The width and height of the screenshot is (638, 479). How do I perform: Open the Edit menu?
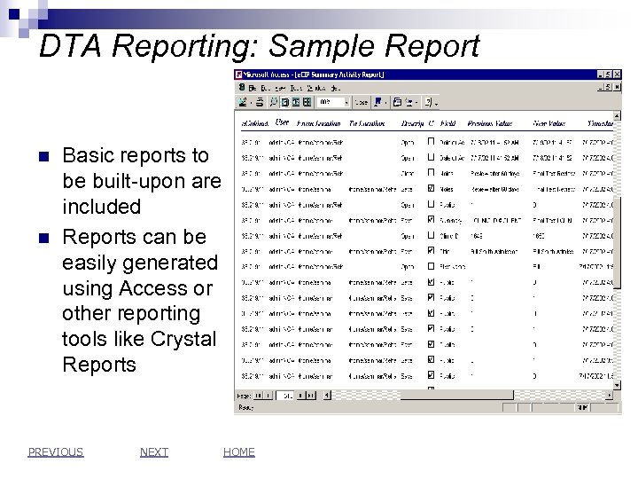266,88
